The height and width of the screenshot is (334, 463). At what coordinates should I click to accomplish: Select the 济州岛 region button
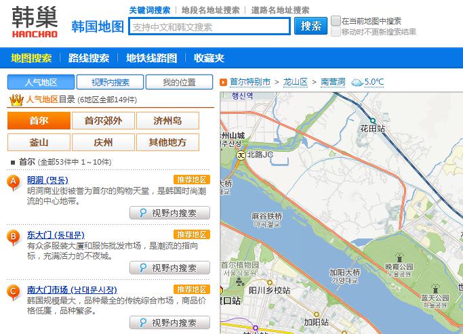click(167, 121)
